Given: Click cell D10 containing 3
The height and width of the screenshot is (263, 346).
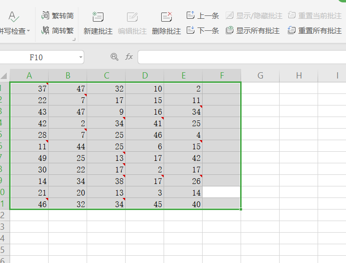Looking at the screenshot, I should click(145, 192).
